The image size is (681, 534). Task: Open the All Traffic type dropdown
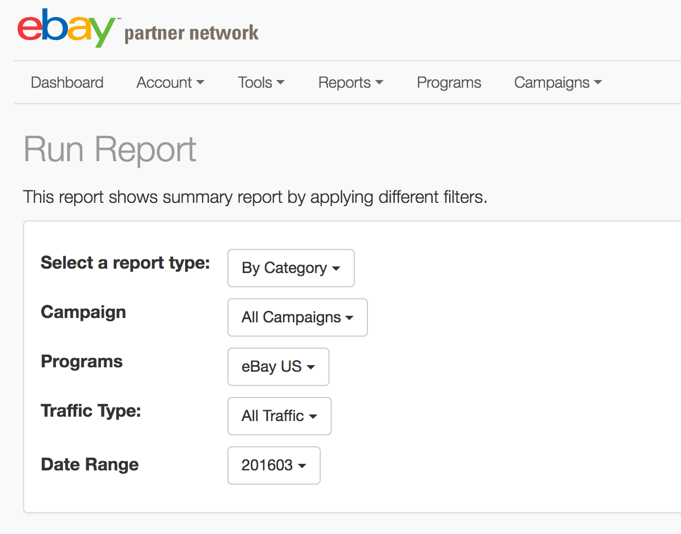[280, 416]
